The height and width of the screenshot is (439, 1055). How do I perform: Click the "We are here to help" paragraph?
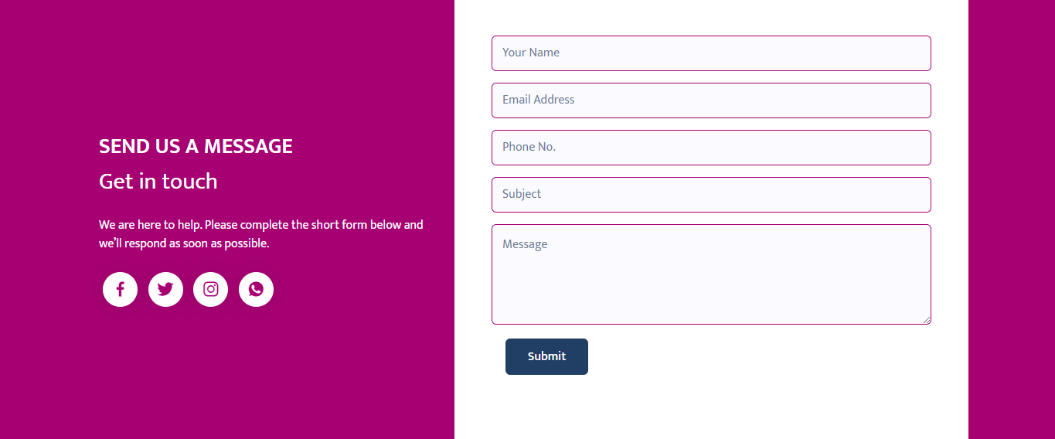coord(260,234)
